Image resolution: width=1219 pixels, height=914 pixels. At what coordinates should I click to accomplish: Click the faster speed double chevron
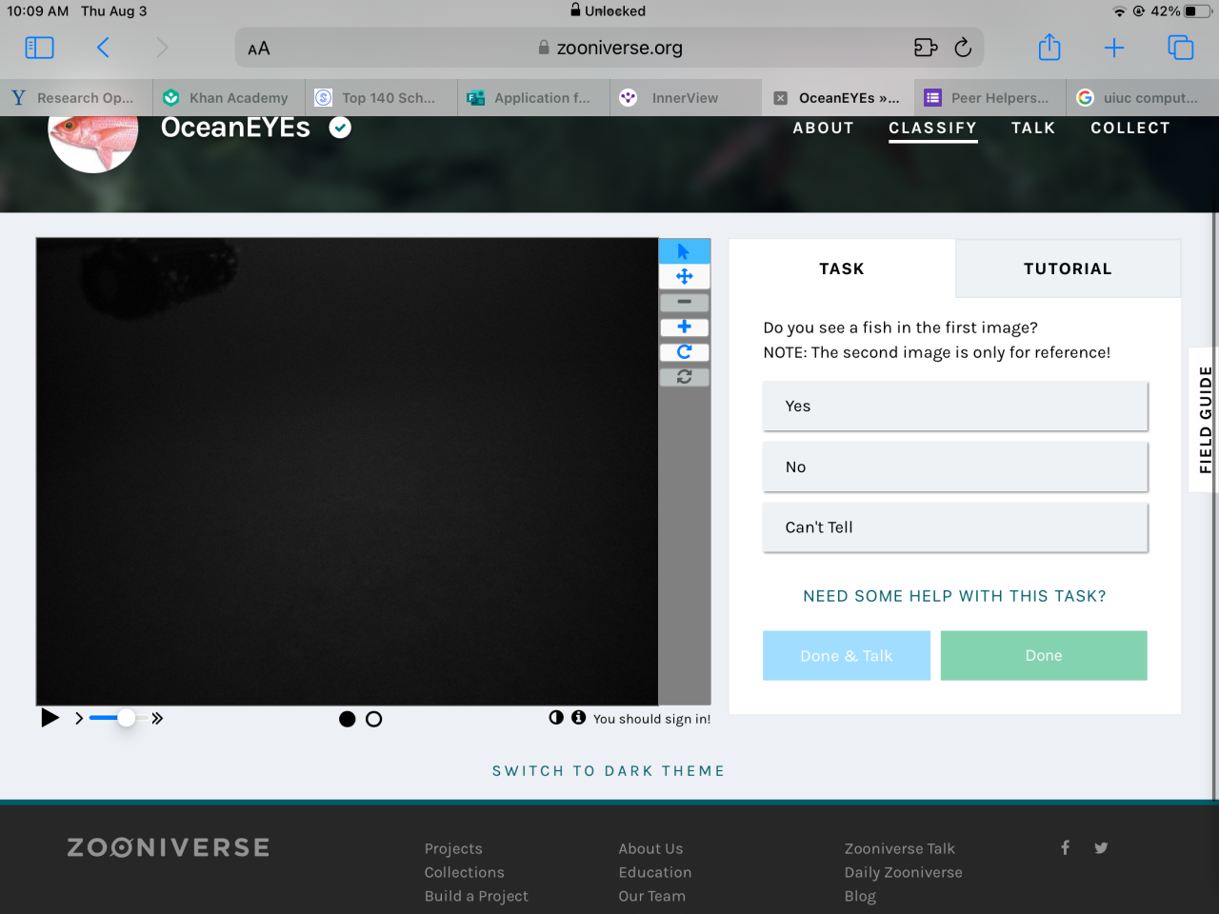157,718
